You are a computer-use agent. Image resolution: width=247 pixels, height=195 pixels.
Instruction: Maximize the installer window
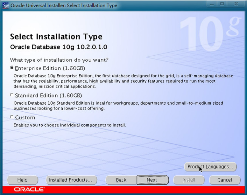point(222,4)
